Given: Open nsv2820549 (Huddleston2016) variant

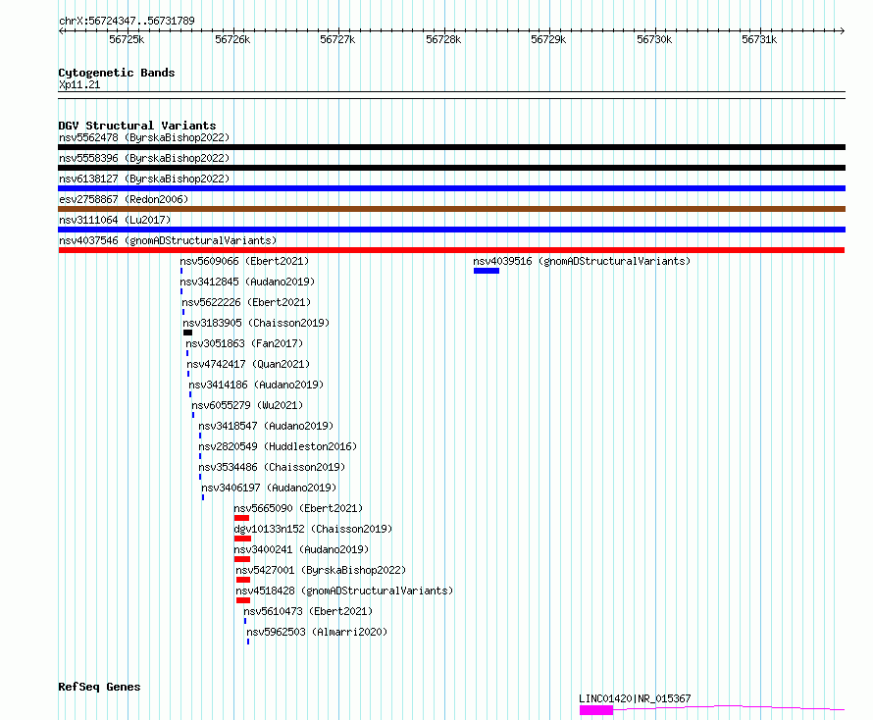Looking at the screenshot, I should [x=278, y=446].
